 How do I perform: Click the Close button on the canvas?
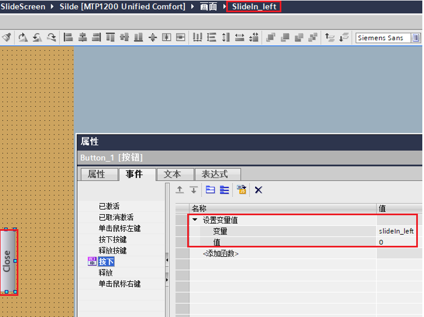point(7,261)
